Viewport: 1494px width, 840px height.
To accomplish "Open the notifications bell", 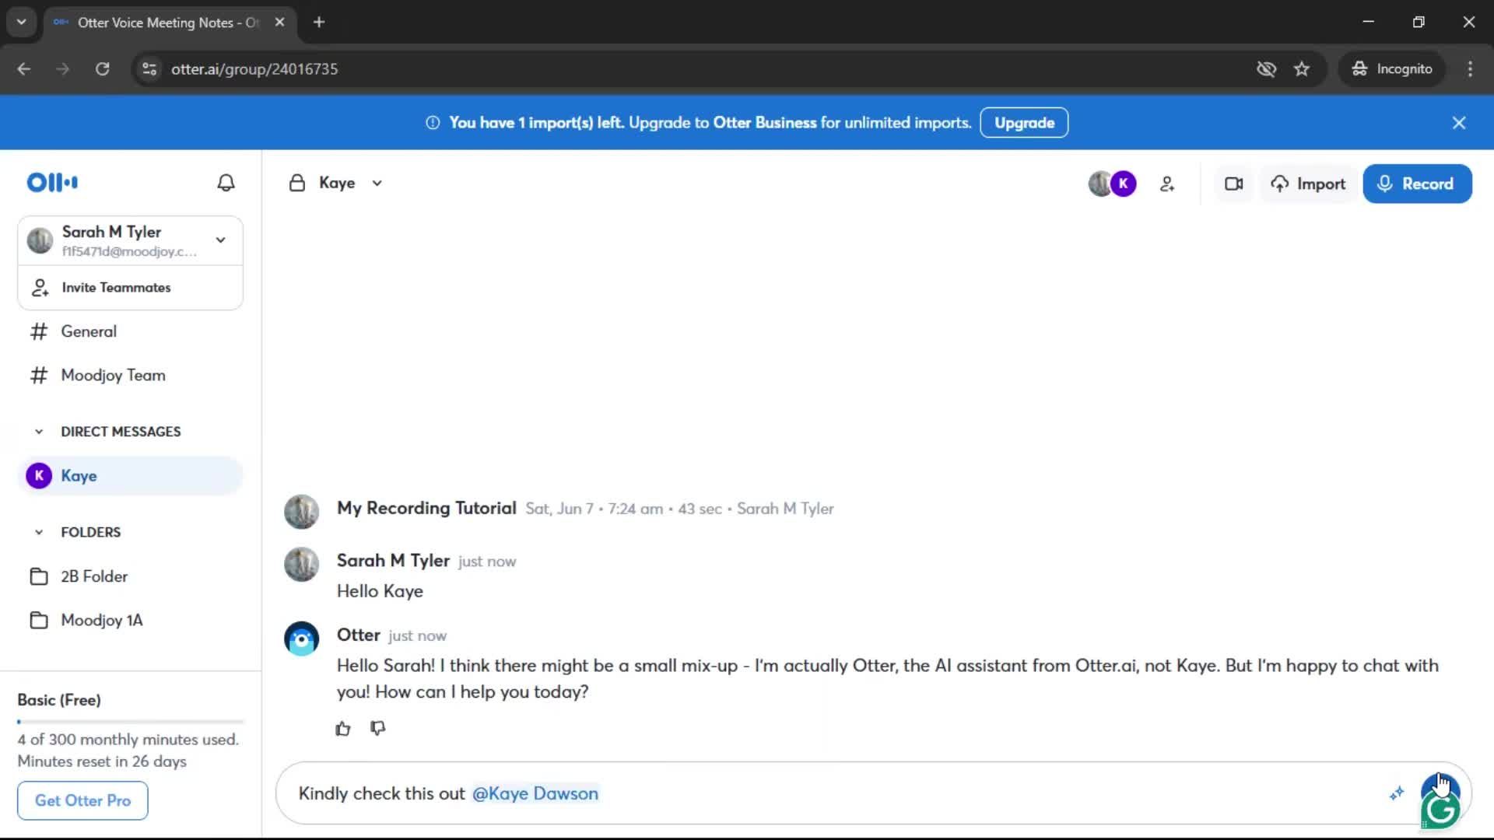I will click(x=226, y=183).
